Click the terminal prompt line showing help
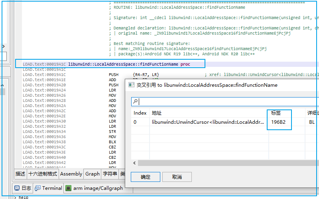319x199 pixels. (x=21, y=197)
